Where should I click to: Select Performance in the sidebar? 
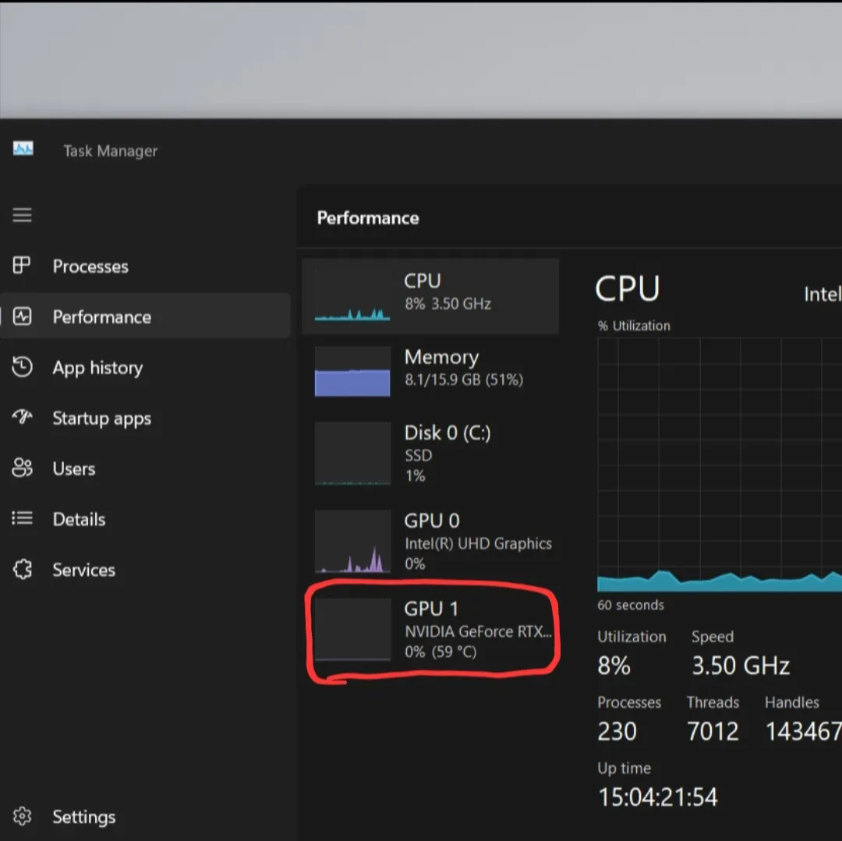pyautogui.click(x=145, y=316)
